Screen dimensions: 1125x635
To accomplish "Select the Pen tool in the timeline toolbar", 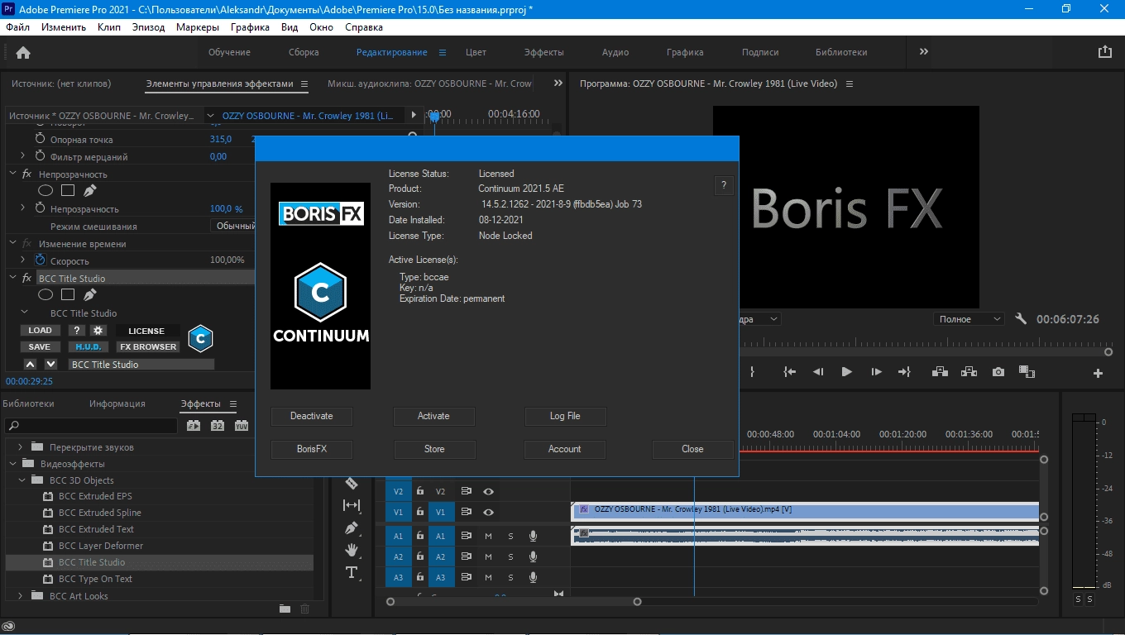I will pos(352,528).
